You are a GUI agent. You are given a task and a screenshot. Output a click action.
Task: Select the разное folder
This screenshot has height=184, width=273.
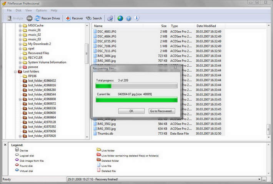(33, 67)
